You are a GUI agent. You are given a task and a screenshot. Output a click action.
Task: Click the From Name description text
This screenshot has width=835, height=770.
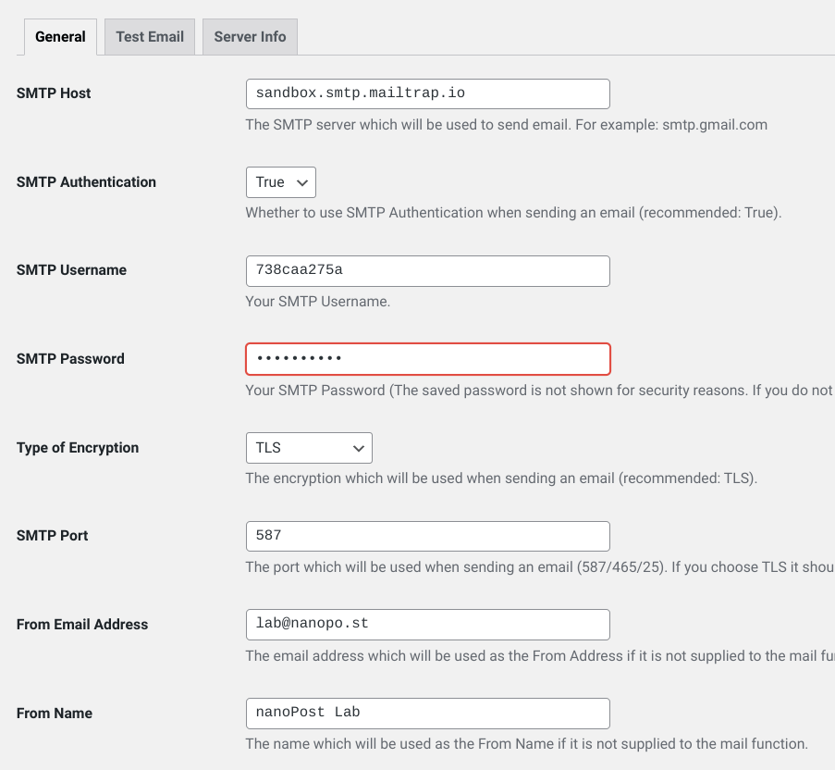coord(527,744)
